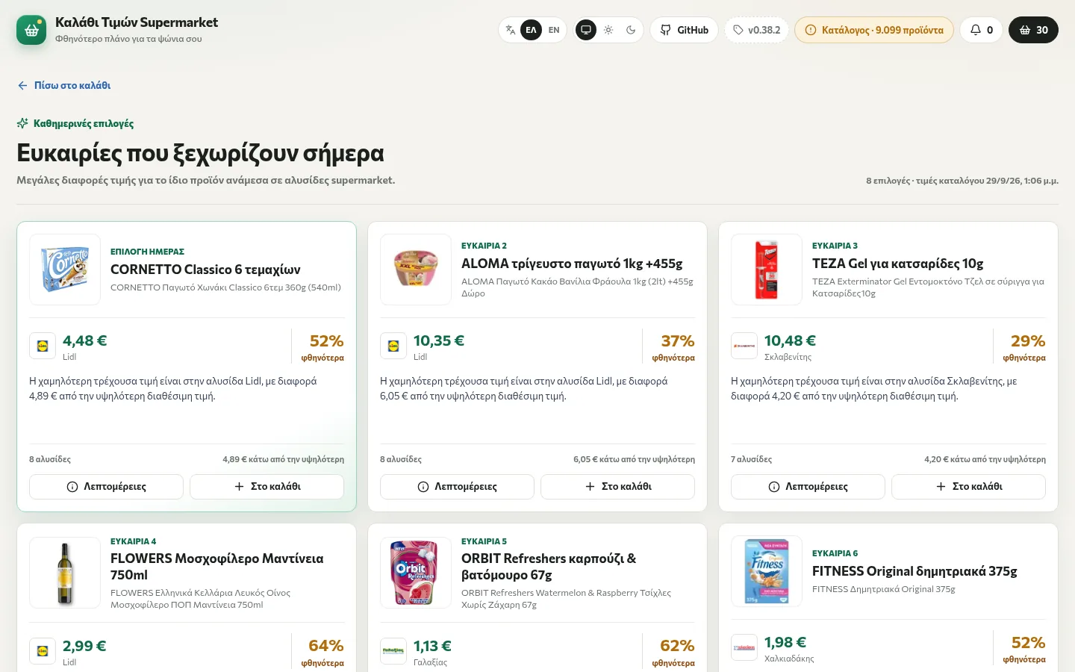Open the GitHub link
This screenshot has height=672, width=1075.
[x=685, y=30]
